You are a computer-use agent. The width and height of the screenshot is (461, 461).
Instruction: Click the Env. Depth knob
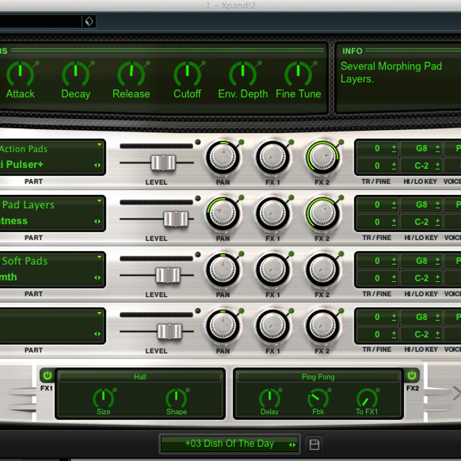[242, 74]
